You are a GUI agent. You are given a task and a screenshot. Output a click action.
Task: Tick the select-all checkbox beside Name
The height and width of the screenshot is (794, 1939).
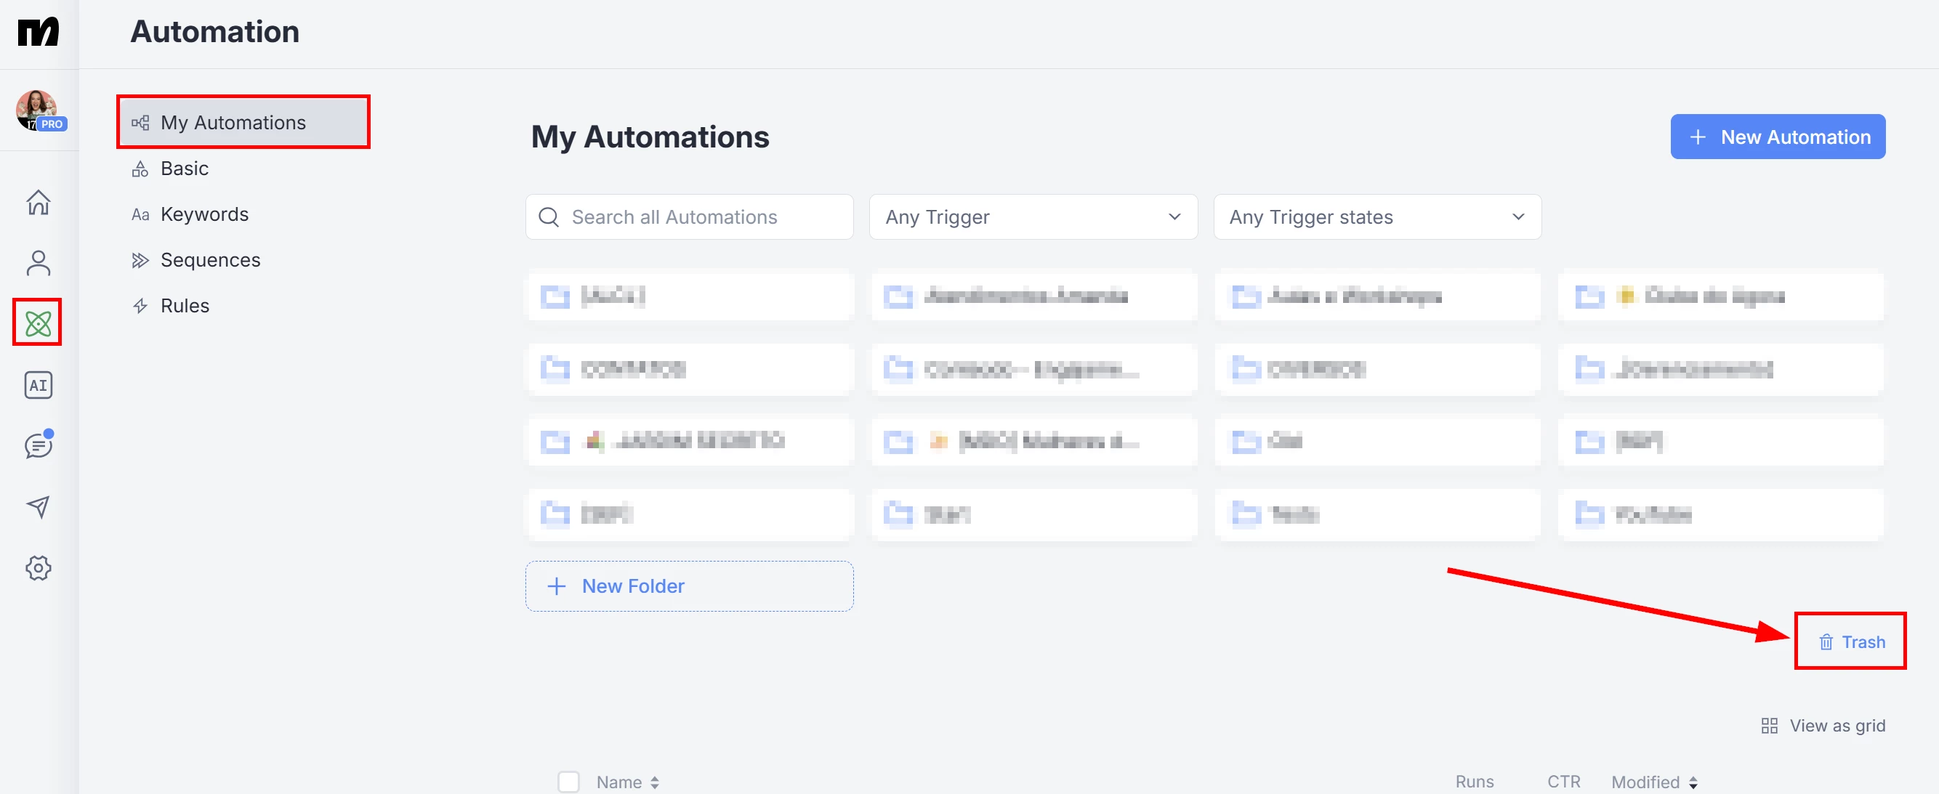(568, 781)
